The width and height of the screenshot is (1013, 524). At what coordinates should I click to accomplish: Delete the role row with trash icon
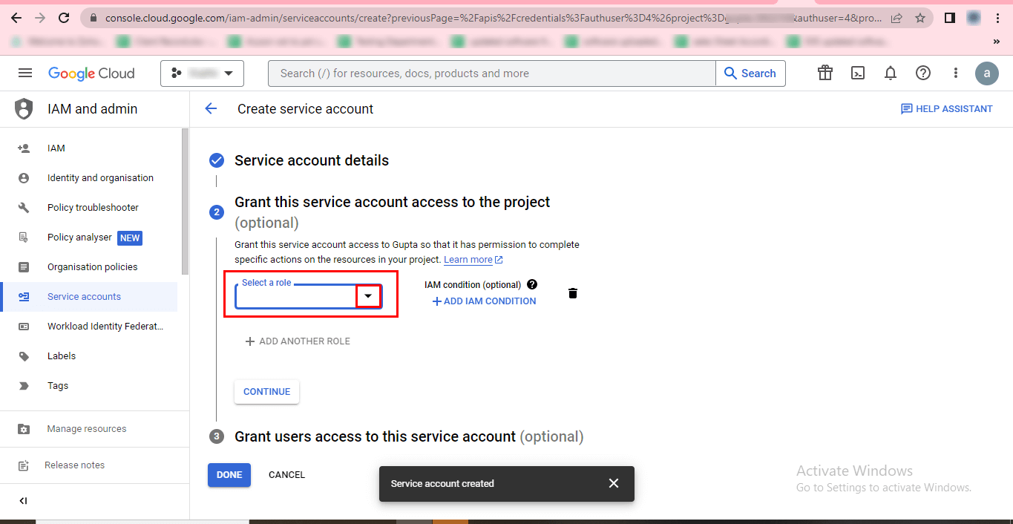click(x=573, y=293)
